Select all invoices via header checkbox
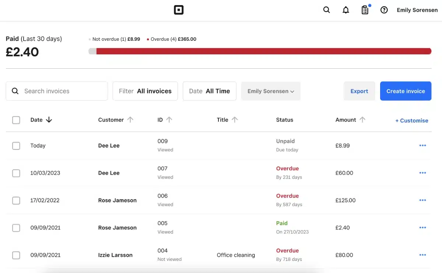 click(16, 120)
